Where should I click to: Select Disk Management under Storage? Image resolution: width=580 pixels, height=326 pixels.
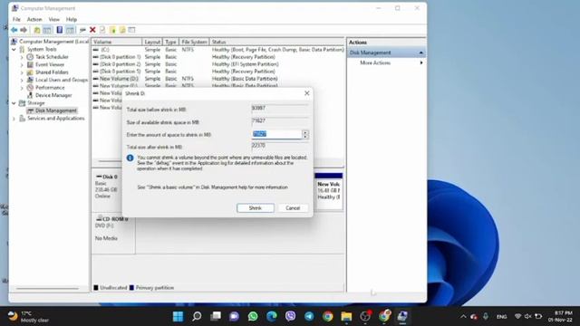point(56,110)
